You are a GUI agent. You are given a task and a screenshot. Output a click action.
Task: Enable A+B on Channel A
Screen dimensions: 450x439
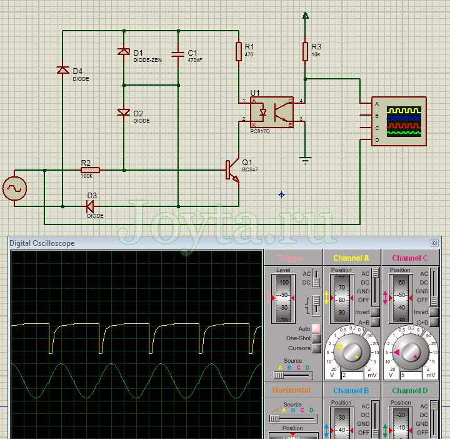pos(375,322)
